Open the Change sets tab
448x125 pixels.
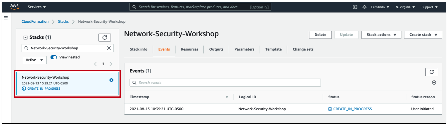tap(303, 49)
